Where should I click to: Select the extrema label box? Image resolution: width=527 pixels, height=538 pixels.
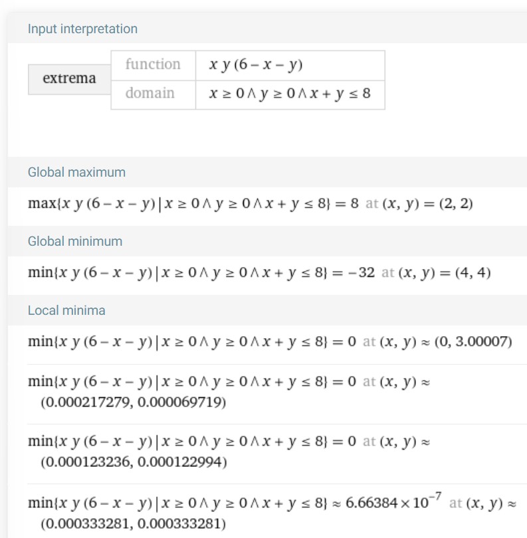click(x=69, y=79)
